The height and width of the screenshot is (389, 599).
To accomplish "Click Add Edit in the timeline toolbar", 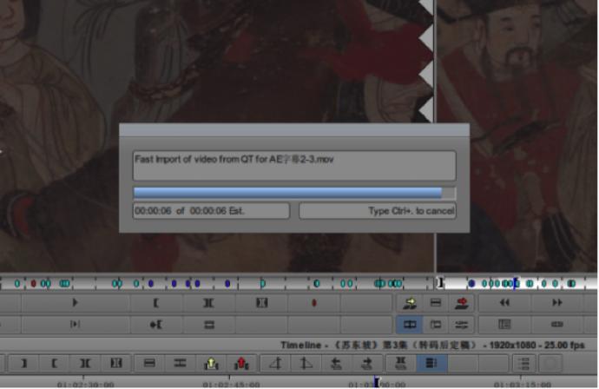I will [x=149, y=363].
